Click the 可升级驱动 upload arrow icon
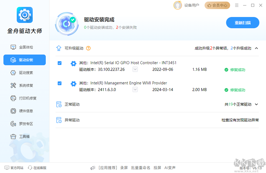 59,48
